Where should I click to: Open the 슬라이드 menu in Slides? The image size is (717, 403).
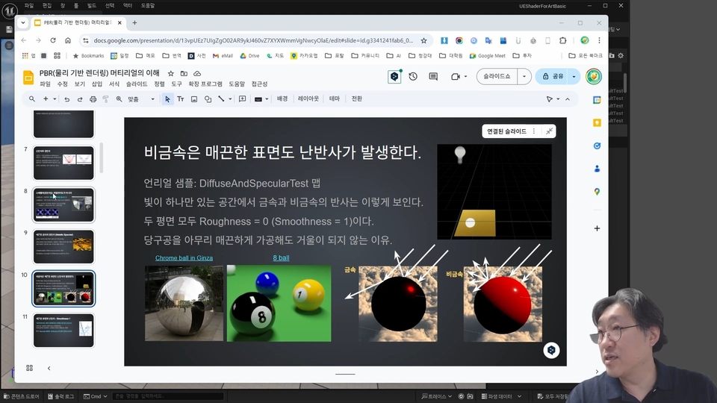137,84
